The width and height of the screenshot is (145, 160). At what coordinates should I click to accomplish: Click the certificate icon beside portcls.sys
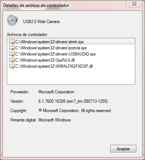pyautogui.click(x=12, y=48)
